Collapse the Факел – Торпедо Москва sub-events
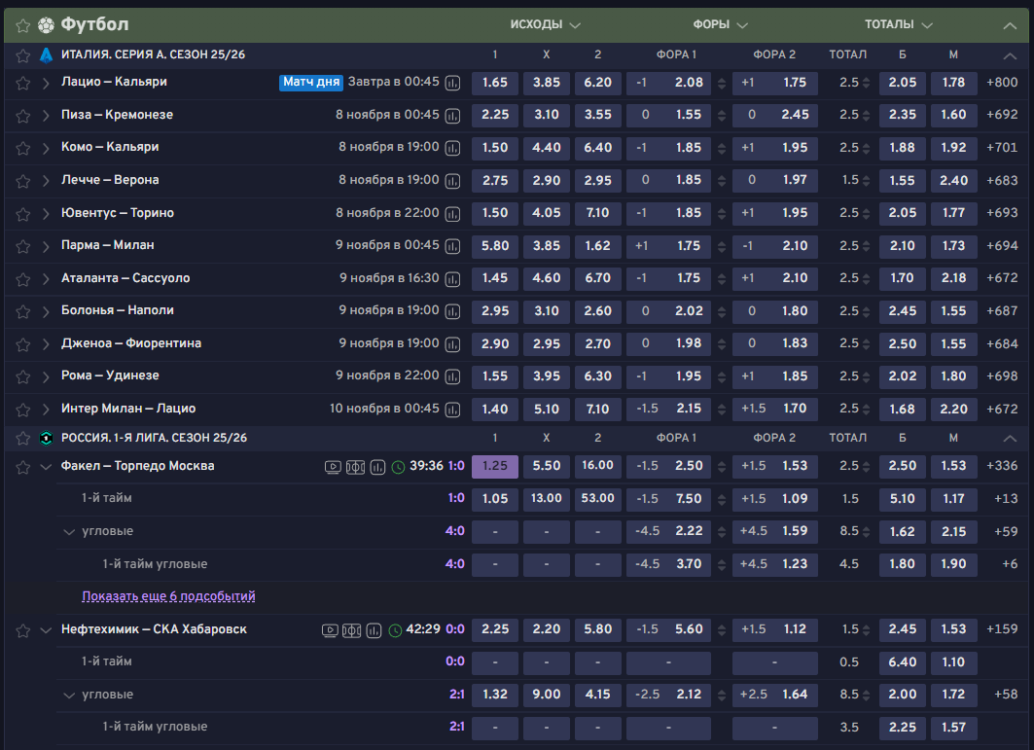The height and width of the screenshot is (750, 1034). pyautogui.click(x=46, y=467)
